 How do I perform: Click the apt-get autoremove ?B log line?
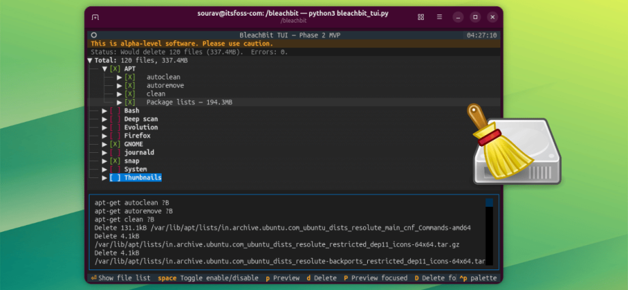tap(134, 211)
